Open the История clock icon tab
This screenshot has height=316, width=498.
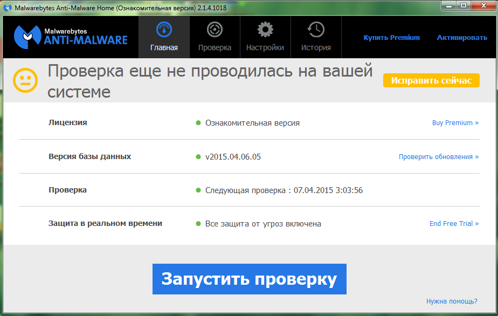pyautogui.click(x=316, y=30)
